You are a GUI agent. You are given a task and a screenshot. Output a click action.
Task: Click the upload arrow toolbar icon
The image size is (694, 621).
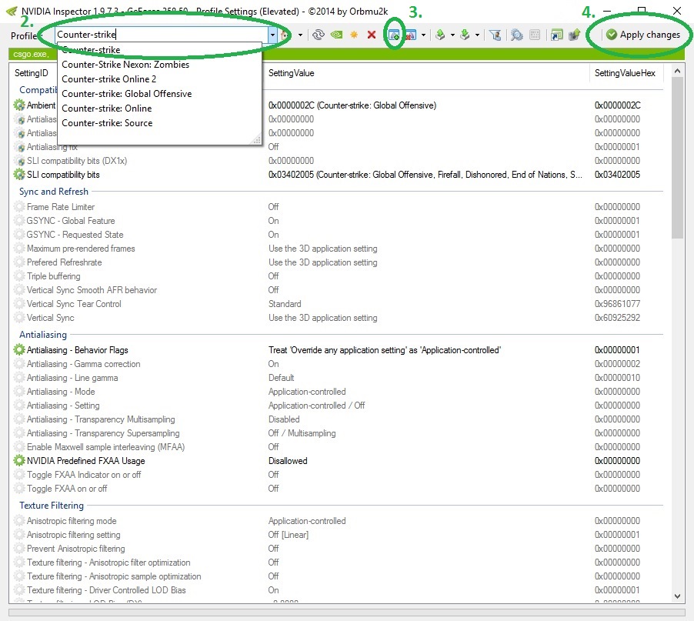pos(574,35)
